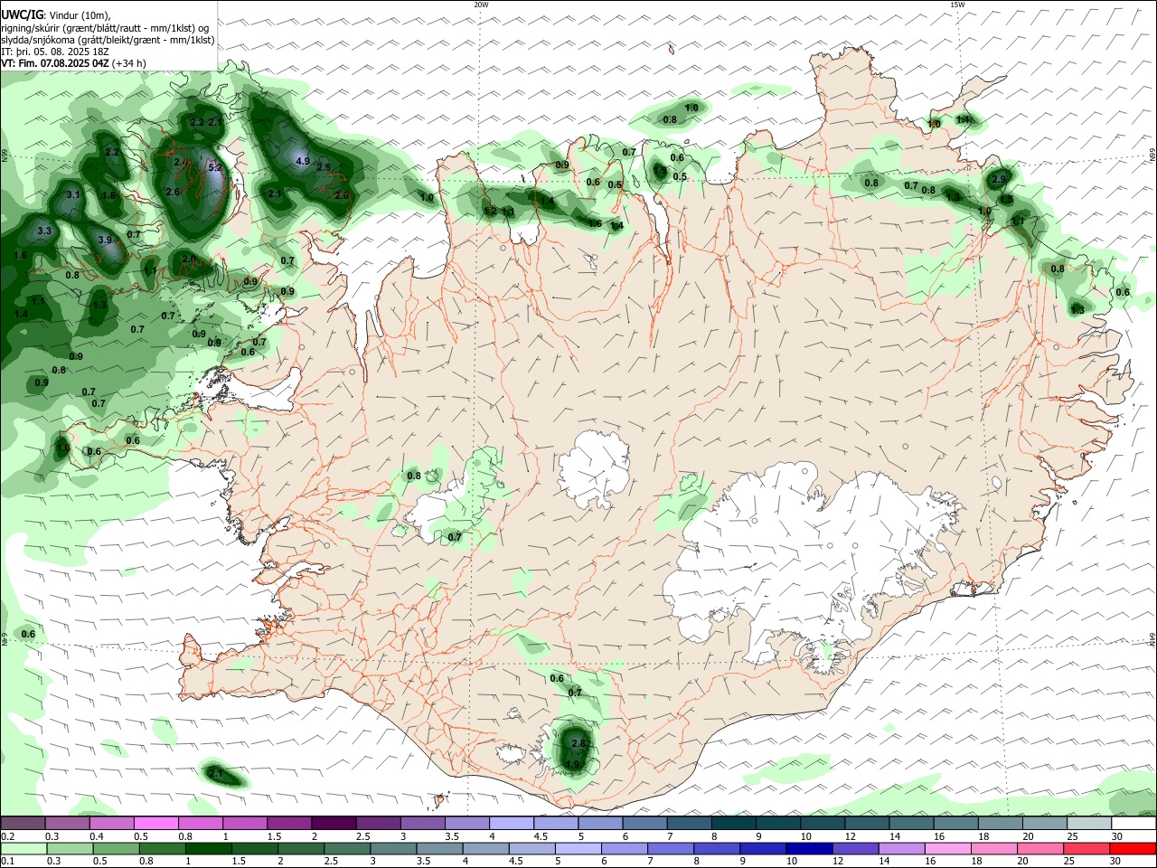Screen dimensions: 1157x868
Task: Click the header line 'UWC/IG: Vindur (10m)'
Action: click(56, 15)
